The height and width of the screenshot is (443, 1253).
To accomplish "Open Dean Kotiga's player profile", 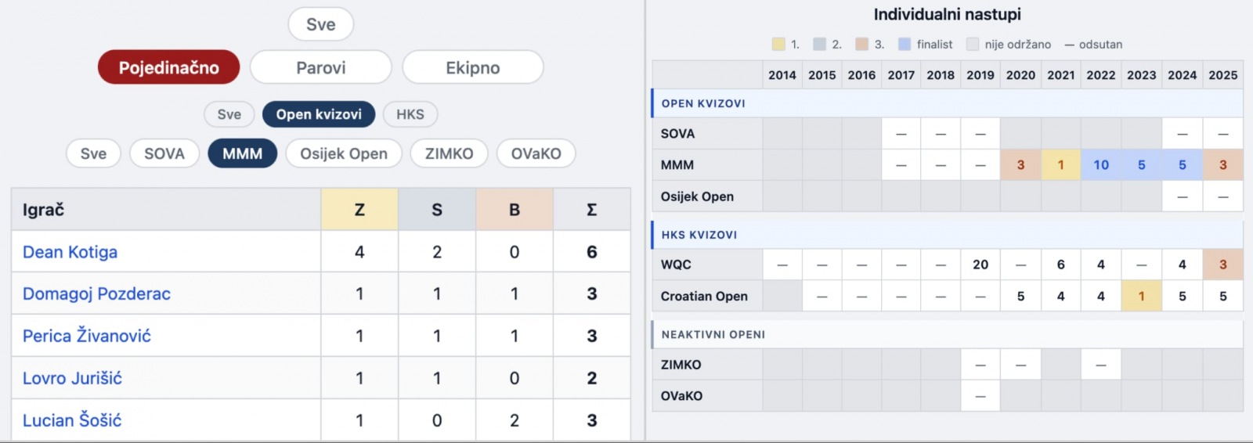I will click(70, 252).
